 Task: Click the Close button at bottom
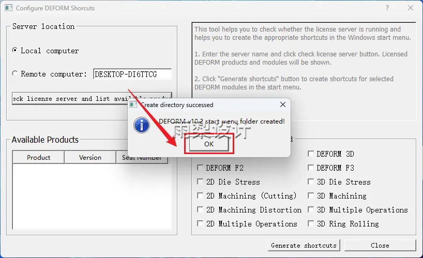pyautogui.click(x=380, y=245)
